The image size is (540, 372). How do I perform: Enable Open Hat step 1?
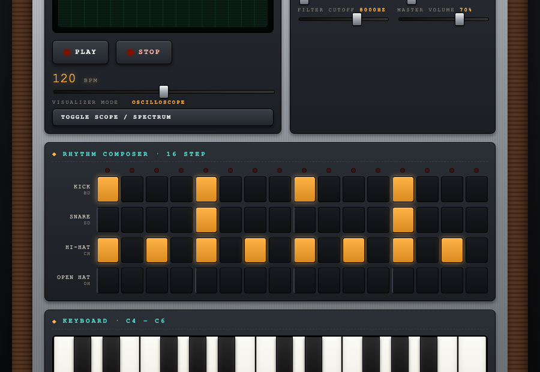(x=108, y=280)
